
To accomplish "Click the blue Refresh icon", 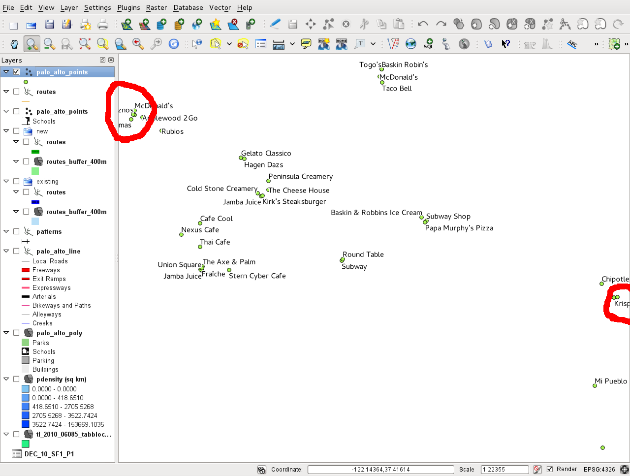I will (174, 44).
